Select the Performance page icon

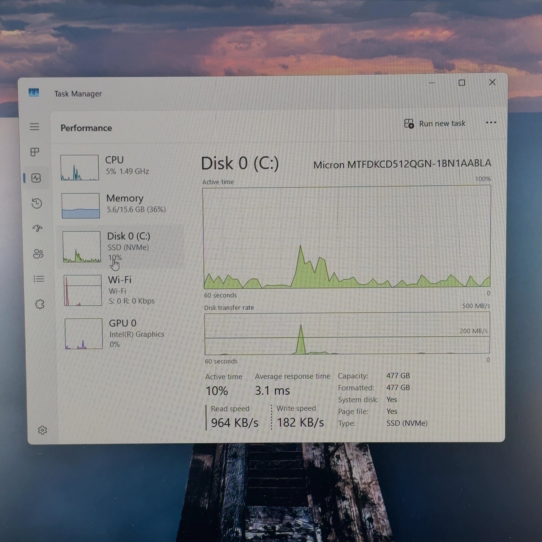point(36,178)
